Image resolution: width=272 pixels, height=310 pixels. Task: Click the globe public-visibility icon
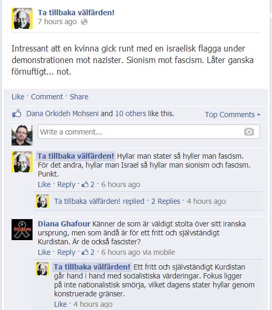[84, 22]
